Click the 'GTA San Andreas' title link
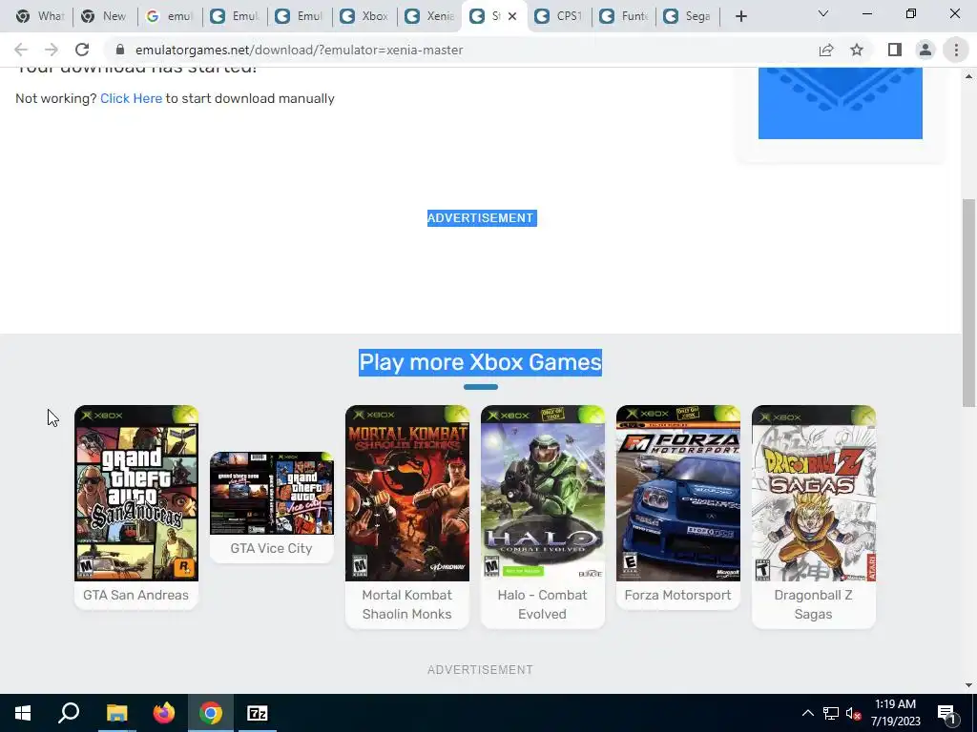 135,595
